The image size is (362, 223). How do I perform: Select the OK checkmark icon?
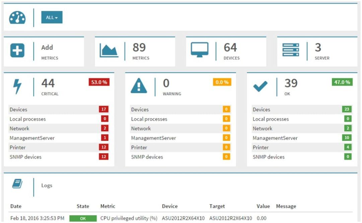pos(262,86)
